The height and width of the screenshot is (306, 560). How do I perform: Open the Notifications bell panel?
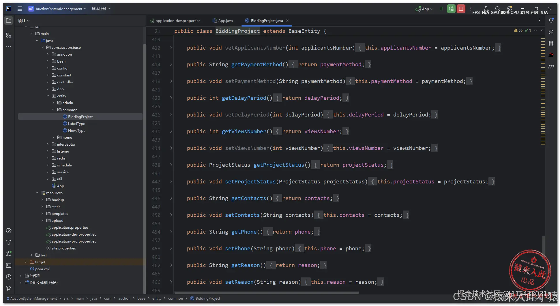tap(551, 20)
